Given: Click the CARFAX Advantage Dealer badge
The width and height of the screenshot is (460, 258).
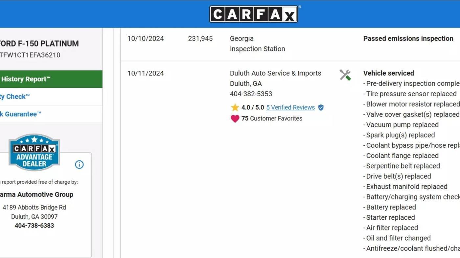Looking at the screenshot, I should pyautogui.click(x=34, y=152).
